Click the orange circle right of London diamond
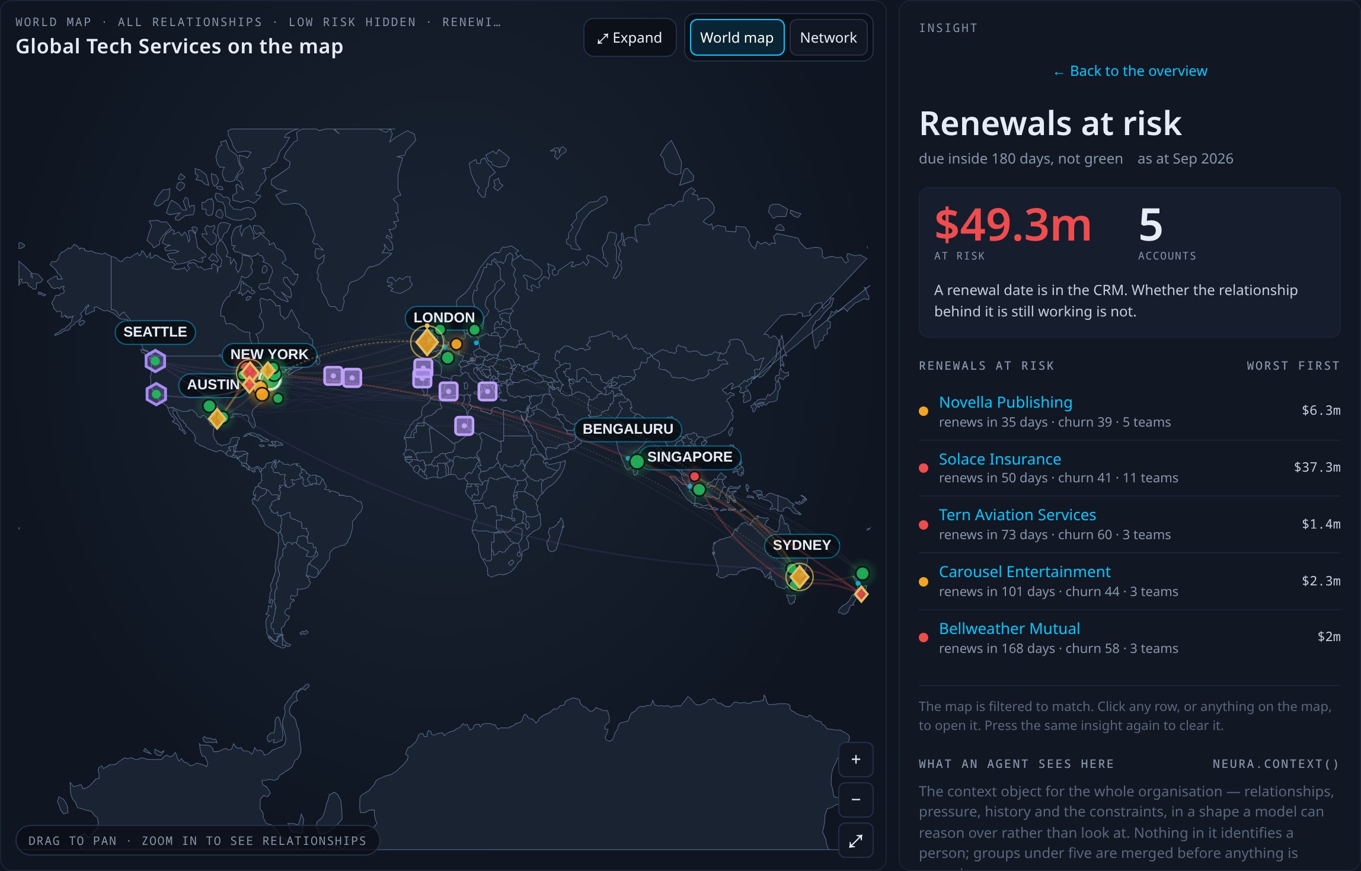 point(456,344)
